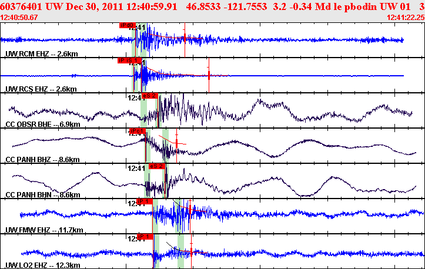
Task: Select the 'CC PANH BHZ -- 8.6km' station label
Action: [x=43, y=160]
